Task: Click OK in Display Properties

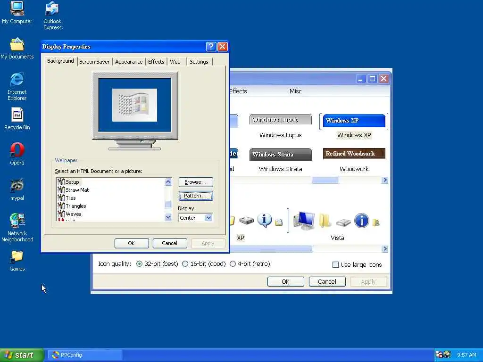Action: coord(132,243)
